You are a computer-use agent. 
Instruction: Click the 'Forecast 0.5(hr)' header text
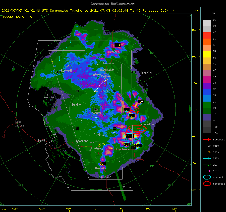[x=158, y=11]
